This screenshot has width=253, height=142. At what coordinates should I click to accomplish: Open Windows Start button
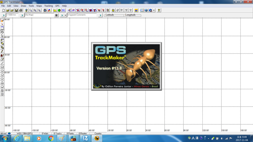[5, 139]
